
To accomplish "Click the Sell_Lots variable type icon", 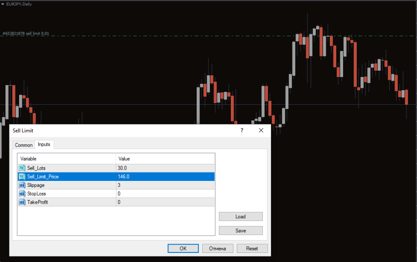I will click(x=22, y=168).
